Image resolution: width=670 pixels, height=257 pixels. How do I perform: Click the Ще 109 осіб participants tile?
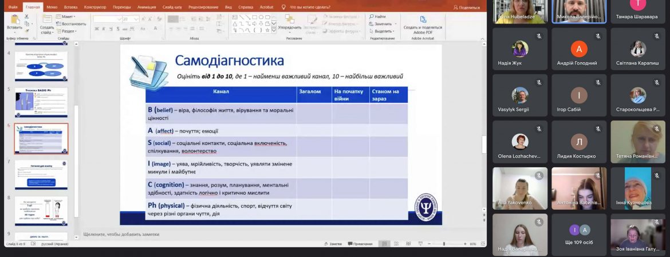coord(579,234)
